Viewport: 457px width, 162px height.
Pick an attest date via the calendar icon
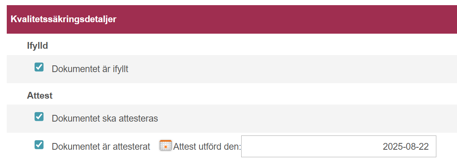[166, 145]
